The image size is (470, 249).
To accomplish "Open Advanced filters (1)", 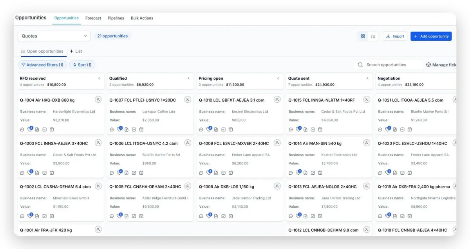I will 42,65.
